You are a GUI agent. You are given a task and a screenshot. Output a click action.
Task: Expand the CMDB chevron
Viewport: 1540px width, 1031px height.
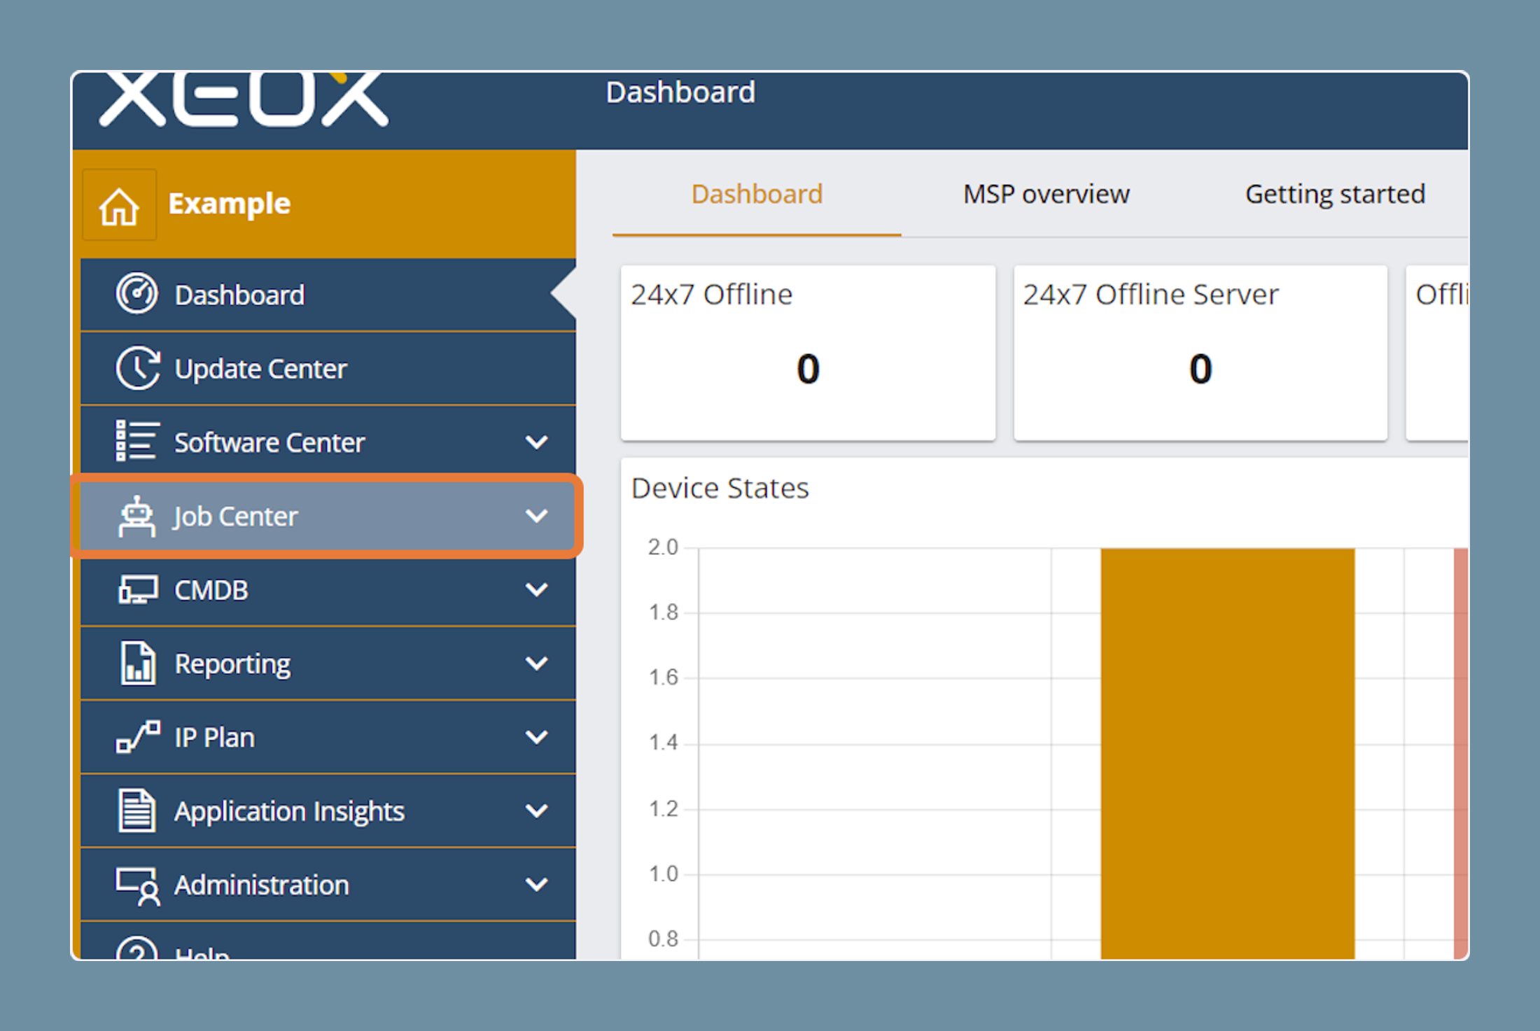click(x=537, y=589)
